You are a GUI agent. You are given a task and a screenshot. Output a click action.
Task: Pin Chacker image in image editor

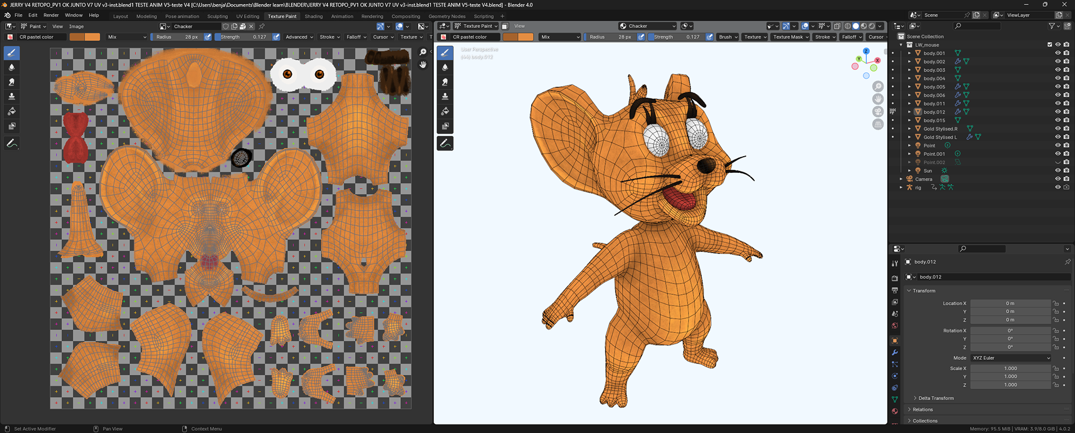[261, 26]
